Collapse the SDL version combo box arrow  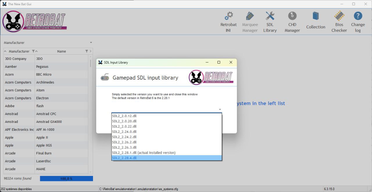220,110
